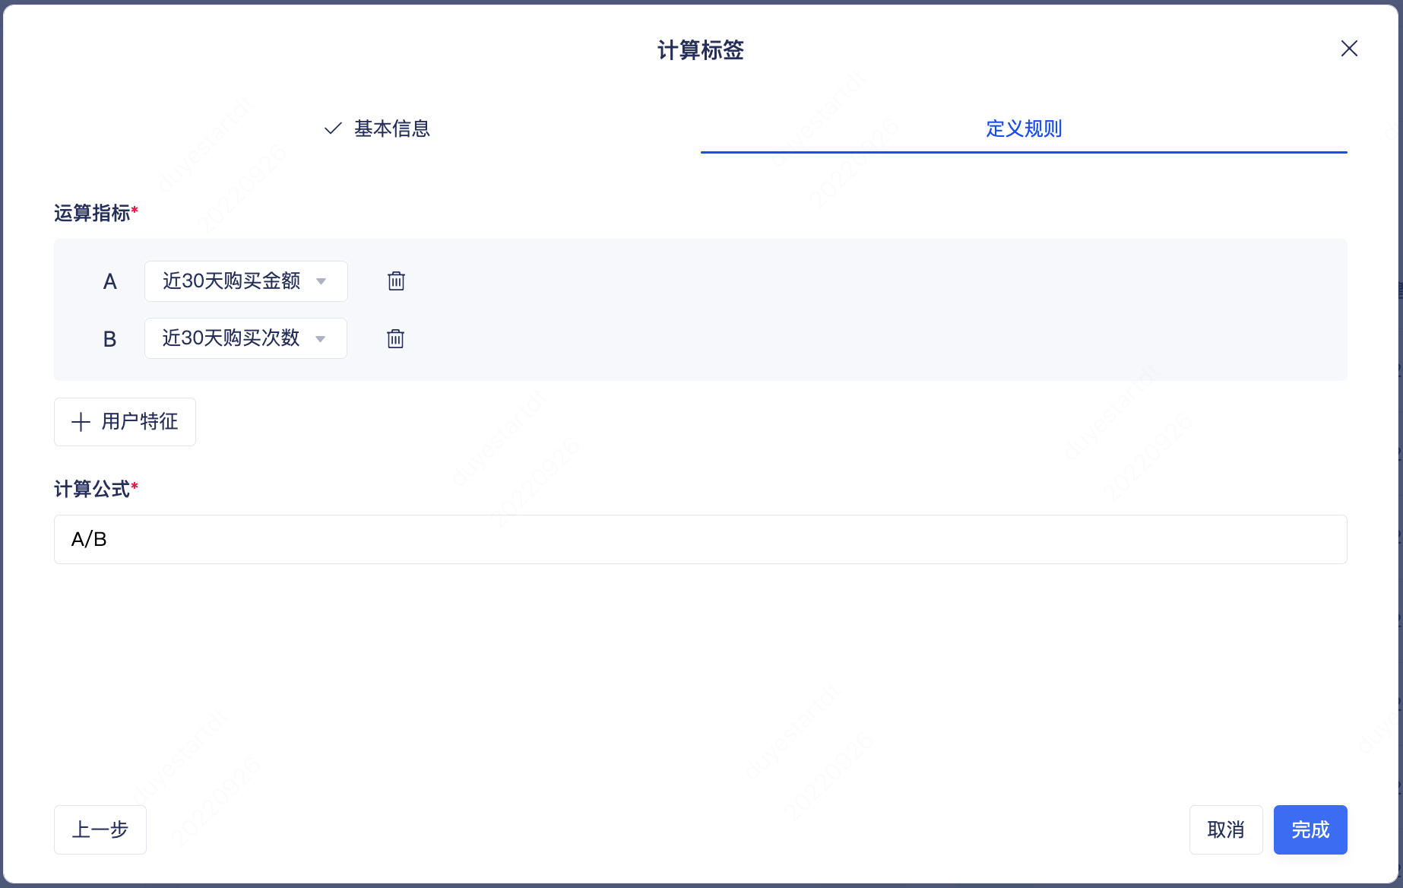The image size is (1403, 888).
Task: Finish with the 完成 button
Action: [x=1310, y=829]
